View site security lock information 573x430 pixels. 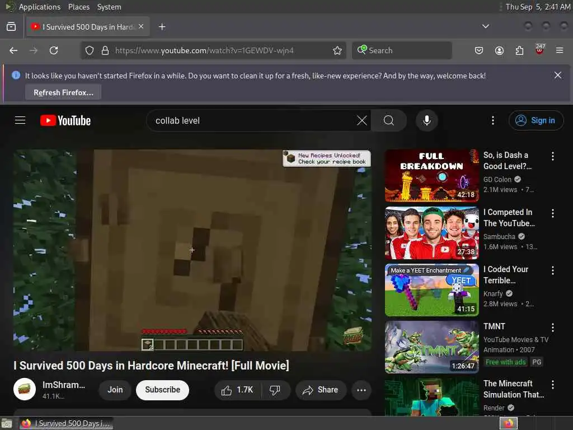pyautogui.click(x=105, y=50)
